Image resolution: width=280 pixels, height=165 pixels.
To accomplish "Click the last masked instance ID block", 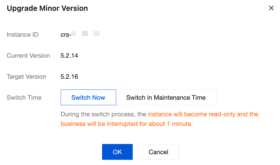I will click(x=97, y=34).
